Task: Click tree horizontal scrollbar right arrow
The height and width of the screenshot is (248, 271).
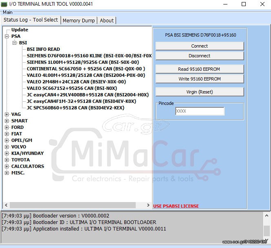Action: coord(148,205)
